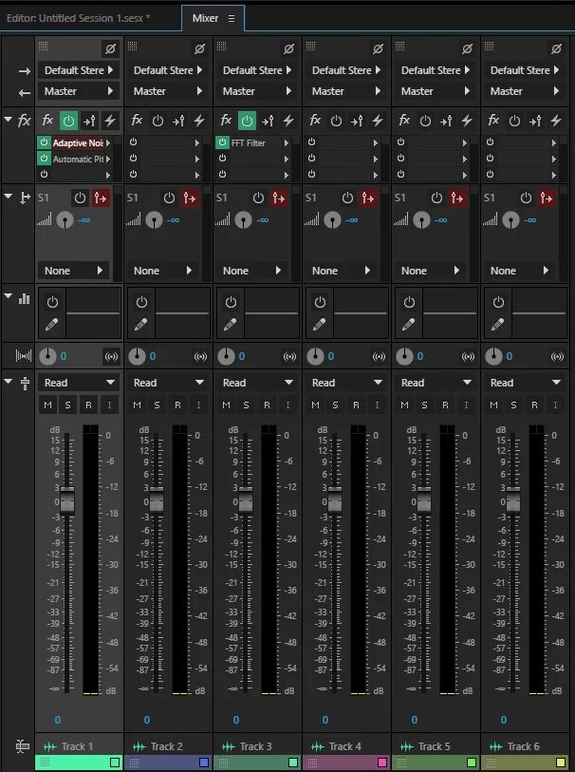
Task: Click the track label icon at bottom left
Action: (x=23, y=746)
